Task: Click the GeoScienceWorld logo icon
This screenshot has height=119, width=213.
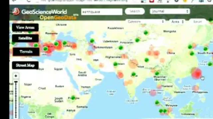Action: (16, 11)
